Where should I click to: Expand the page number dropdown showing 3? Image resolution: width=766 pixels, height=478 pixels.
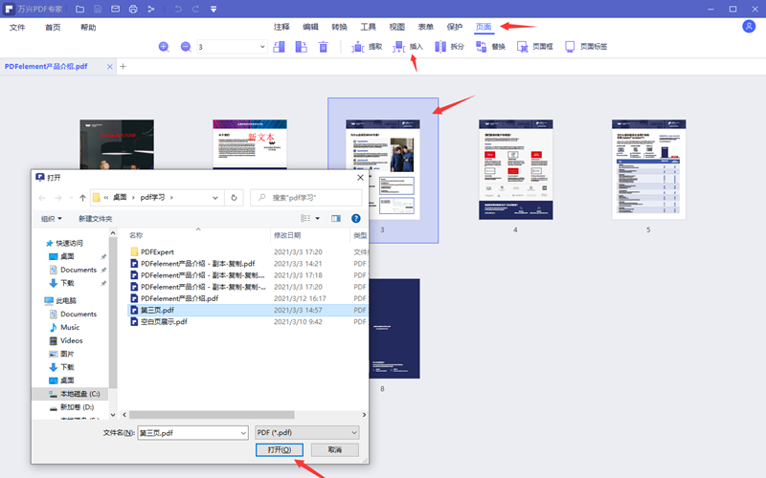pos(262,46)
